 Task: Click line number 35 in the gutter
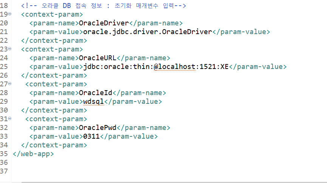pyautogui.click(x=4, y=154)
